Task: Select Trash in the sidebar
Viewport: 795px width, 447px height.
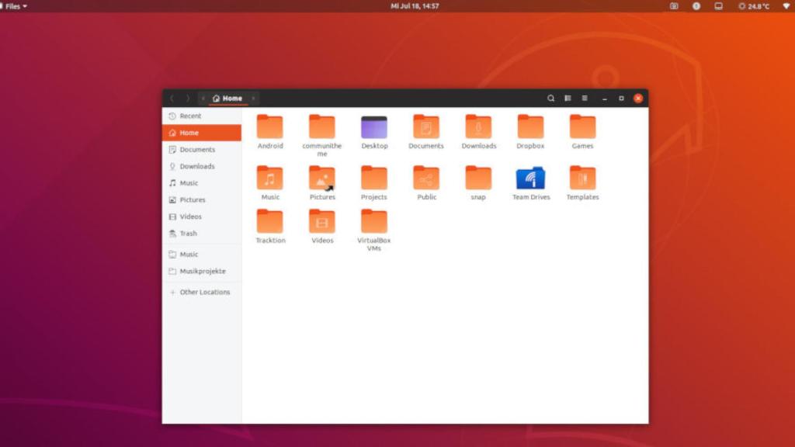Action: coord(187,234)
